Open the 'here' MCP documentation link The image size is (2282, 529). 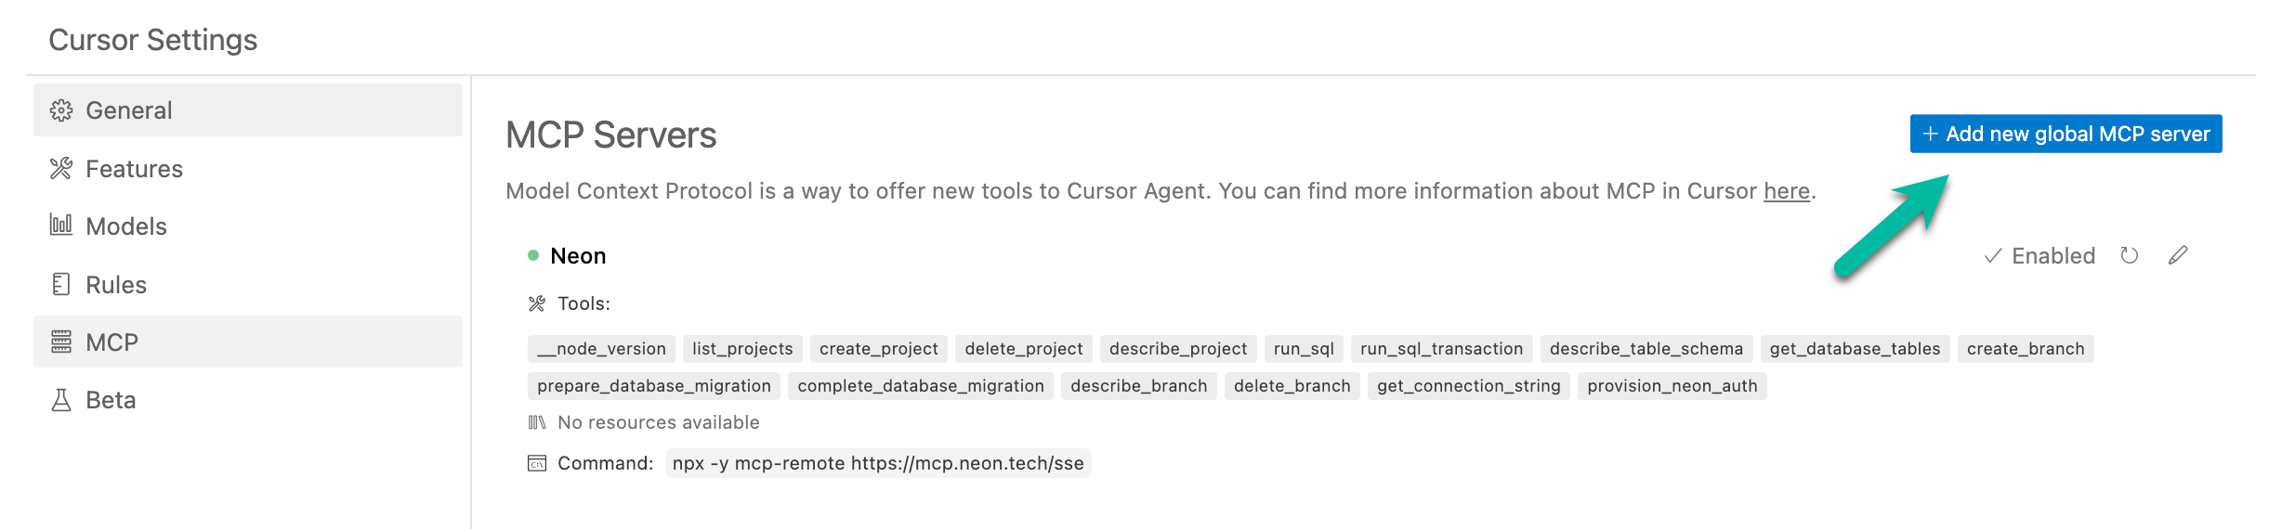coord(1787,191)
